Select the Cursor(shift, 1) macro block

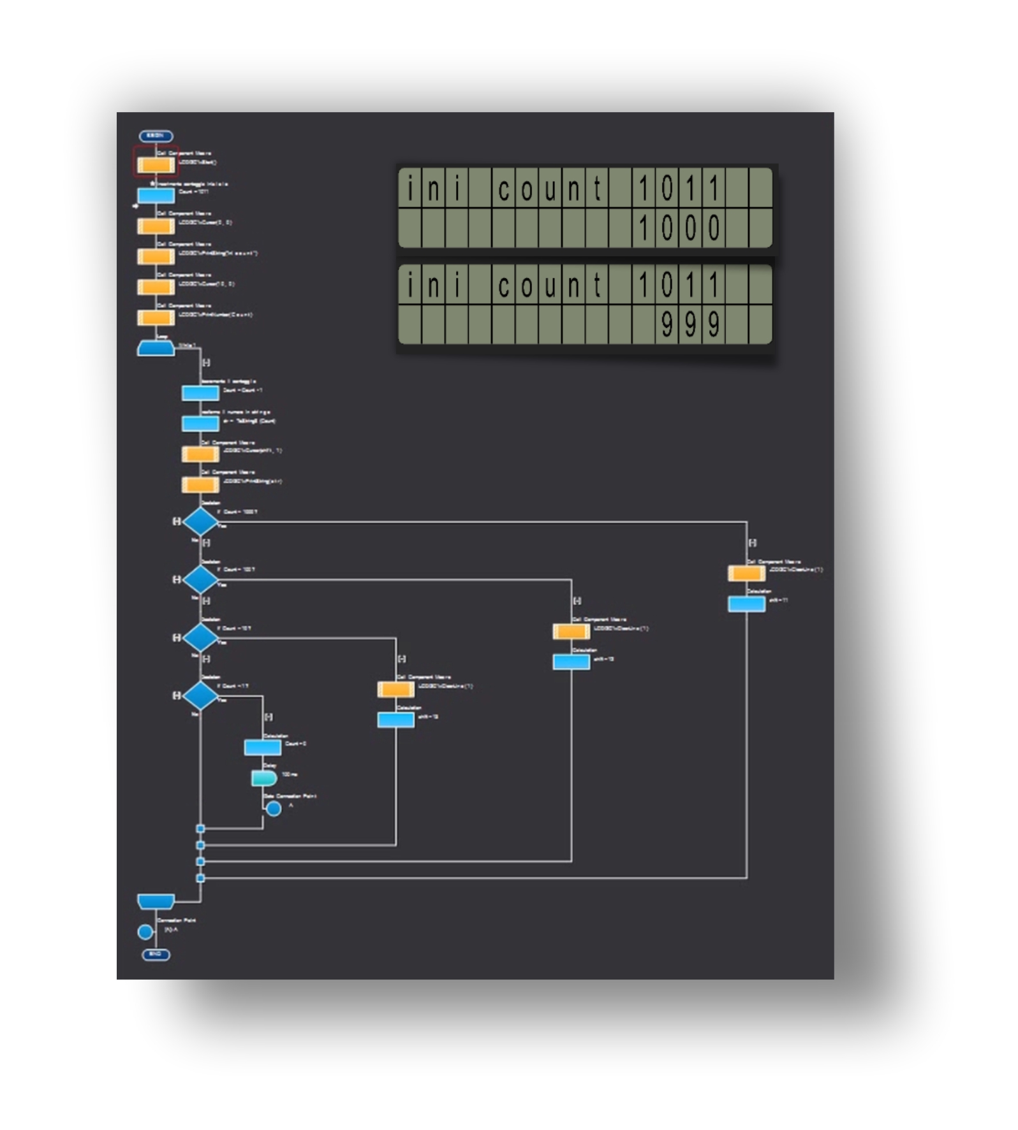click(x=200, y=454)
